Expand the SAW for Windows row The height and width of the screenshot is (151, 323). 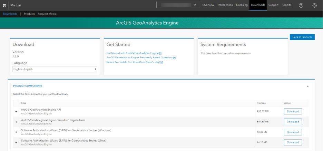tap(16, 132)
